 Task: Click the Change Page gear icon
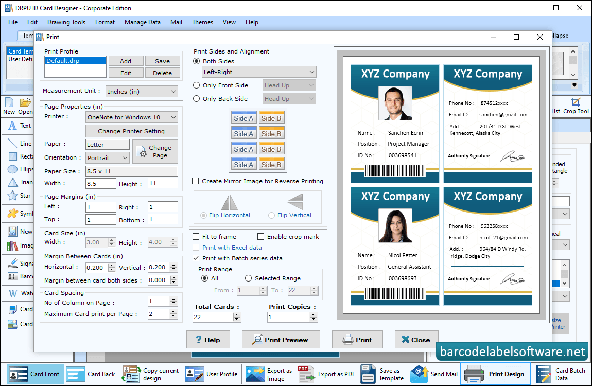pos(142,151)
